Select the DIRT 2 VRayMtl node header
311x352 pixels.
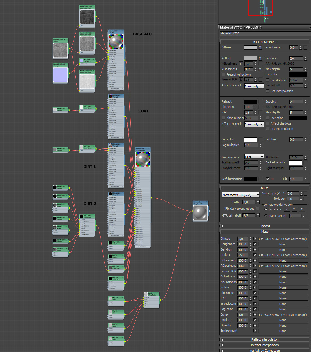(x=116, y=194)
